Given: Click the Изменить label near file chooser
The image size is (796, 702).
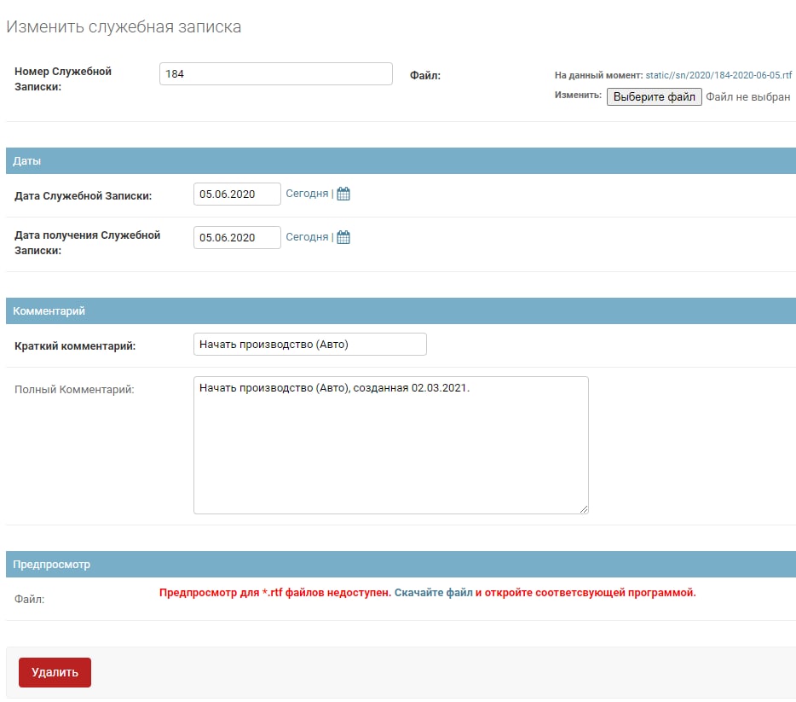Looking at the screenshot, I should click(578, 95).
